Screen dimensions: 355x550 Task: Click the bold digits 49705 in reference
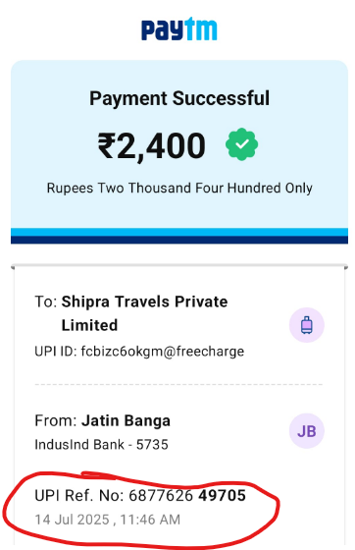223,496
